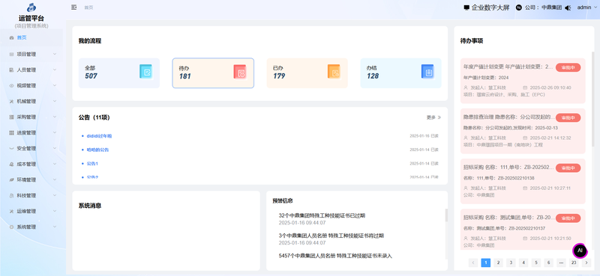600x276 pixels.
Task: Expand the 成本管理 menu chevron
Action: 55,164
